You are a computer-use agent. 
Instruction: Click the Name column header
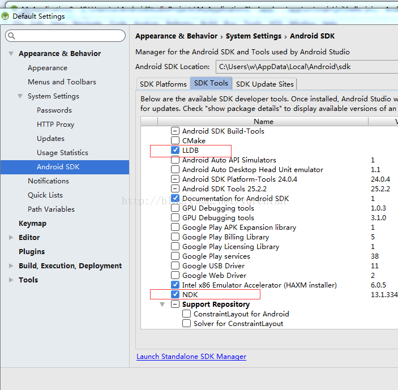[x=263, y=121]
